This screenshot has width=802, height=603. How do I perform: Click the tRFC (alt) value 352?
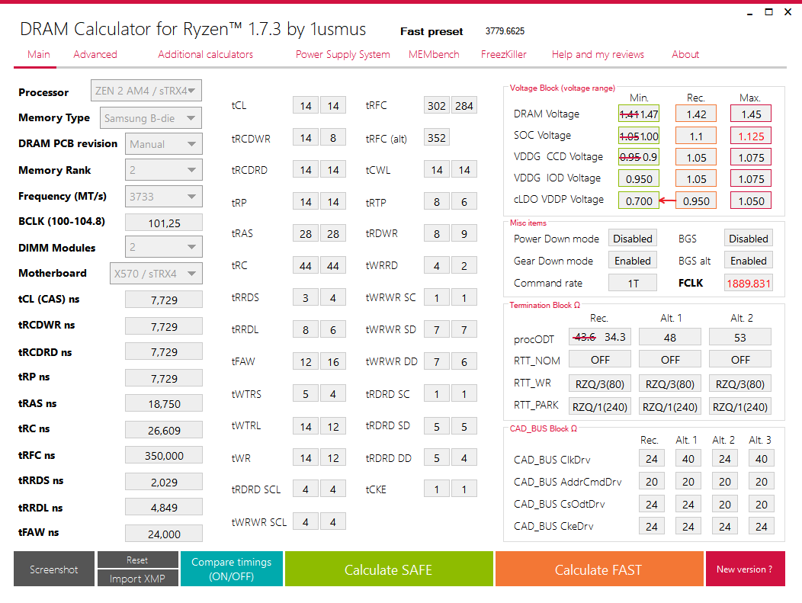tap(437, 137)
